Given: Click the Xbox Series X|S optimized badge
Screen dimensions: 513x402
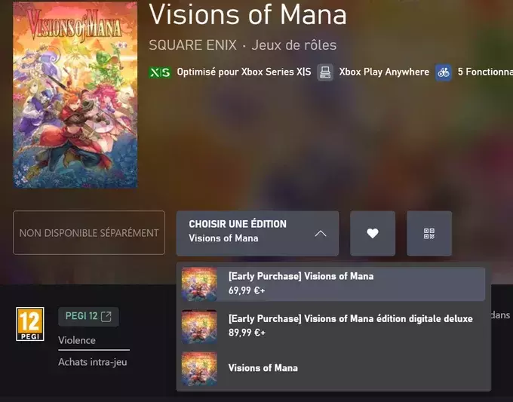Looking at the screenshot, I should point(160,72).
